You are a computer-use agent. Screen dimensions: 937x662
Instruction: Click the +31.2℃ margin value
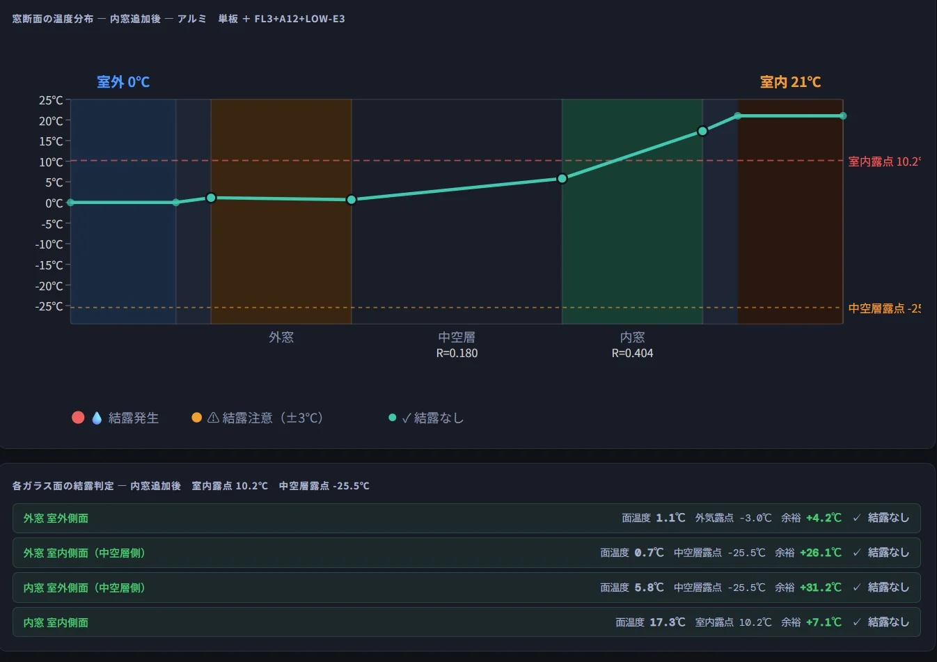pos(821,588)
